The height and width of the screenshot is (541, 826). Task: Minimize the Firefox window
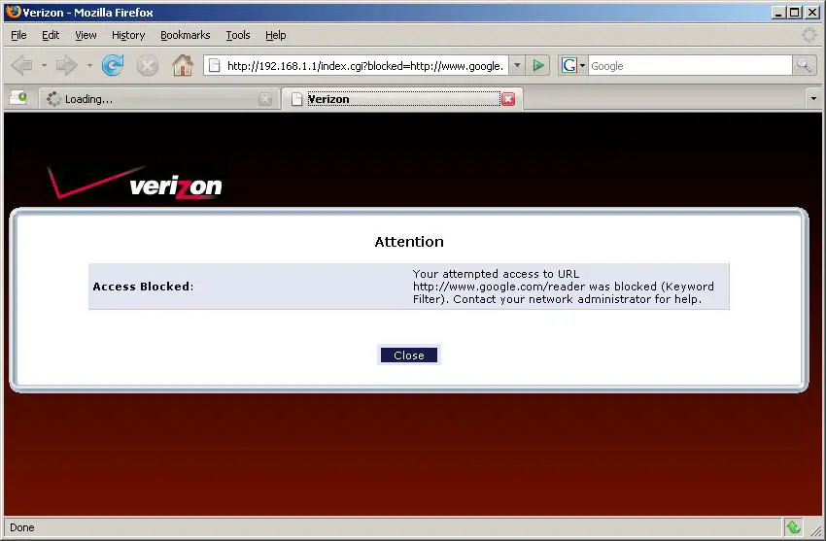click(778, 12)
